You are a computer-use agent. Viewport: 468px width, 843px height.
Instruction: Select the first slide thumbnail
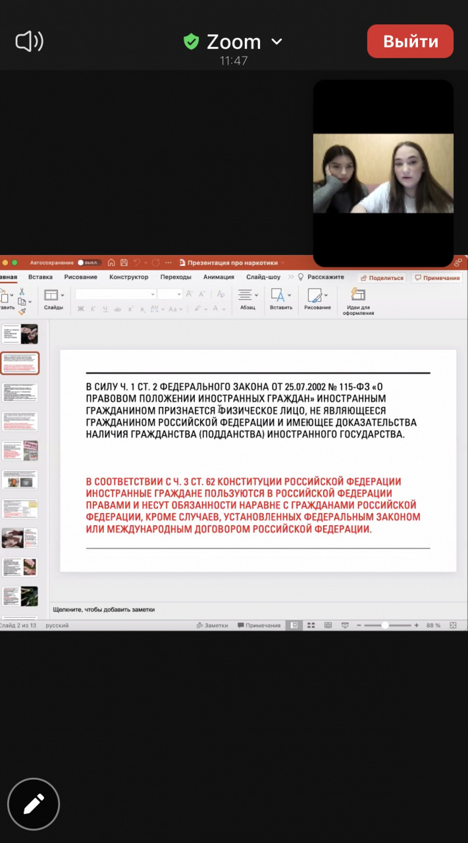tap(20, 334)
